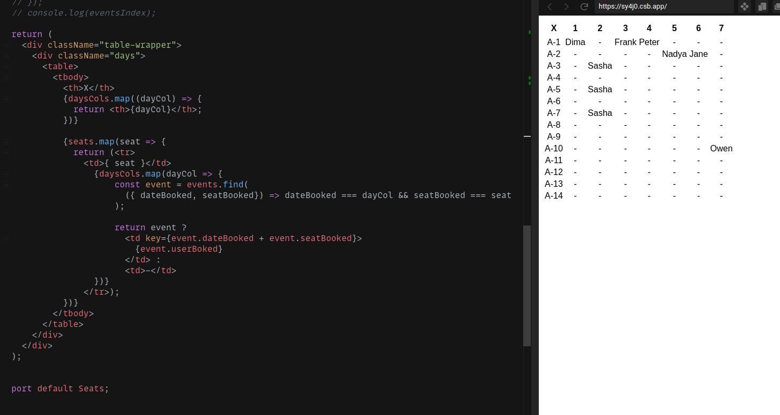Fold the return (<tr> line block
Viewport: 780px width, 415px height.
[6, 152]
